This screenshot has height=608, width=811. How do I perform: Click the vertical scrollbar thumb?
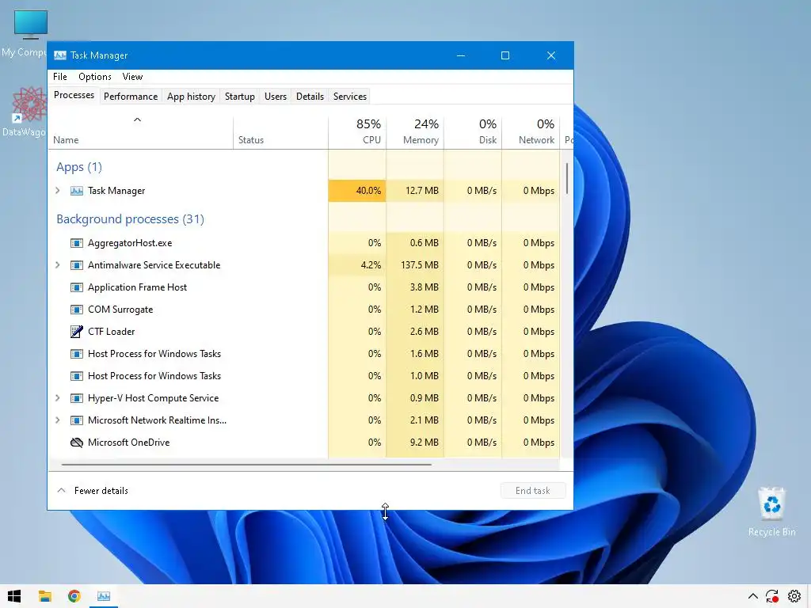point(567,178)
